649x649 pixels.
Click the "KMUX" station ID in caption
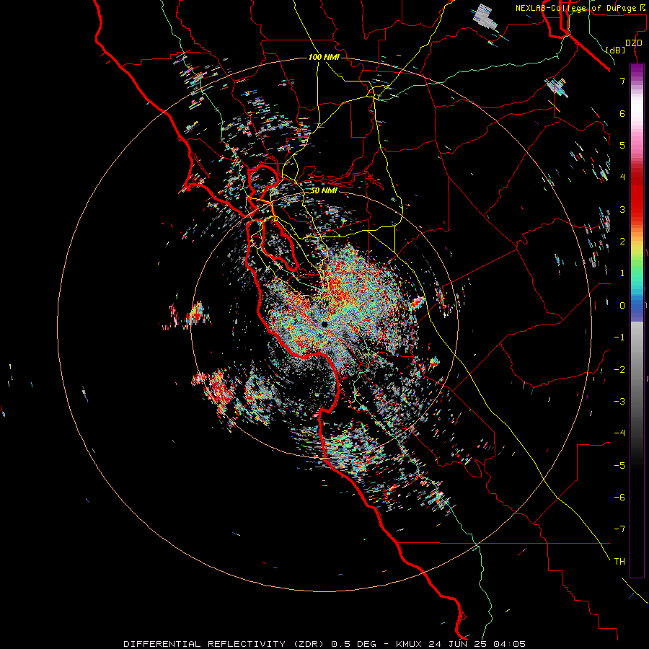[x=409, y=644]
